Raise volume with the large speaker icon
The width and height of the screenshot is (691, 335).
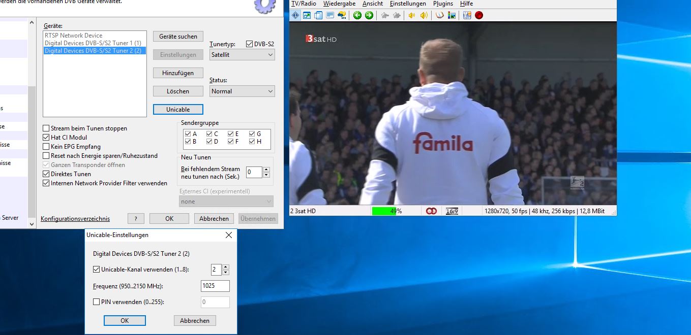coord(424,15)
